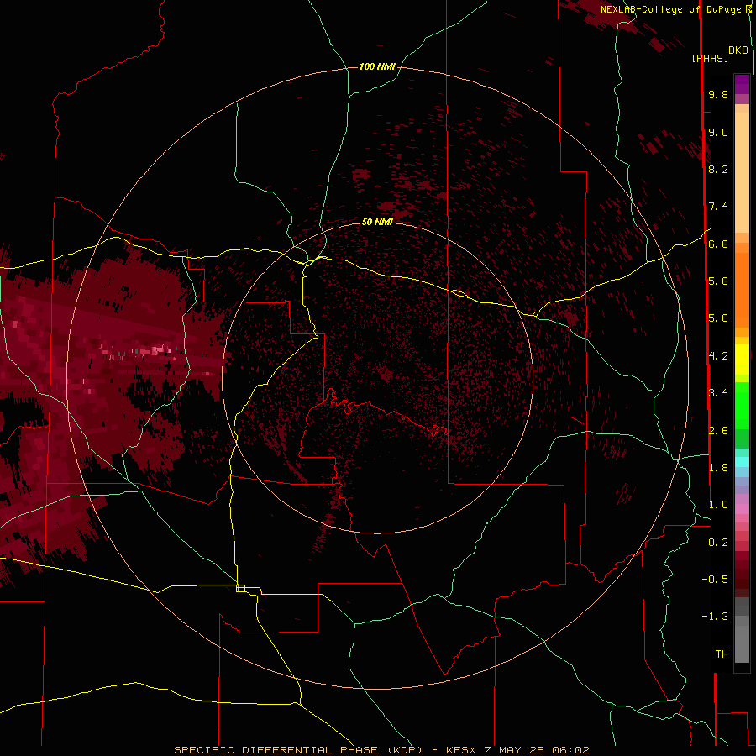756x756 pixels.
Task: Click the 9.0 value on the color scale
Action: [718, 132]
